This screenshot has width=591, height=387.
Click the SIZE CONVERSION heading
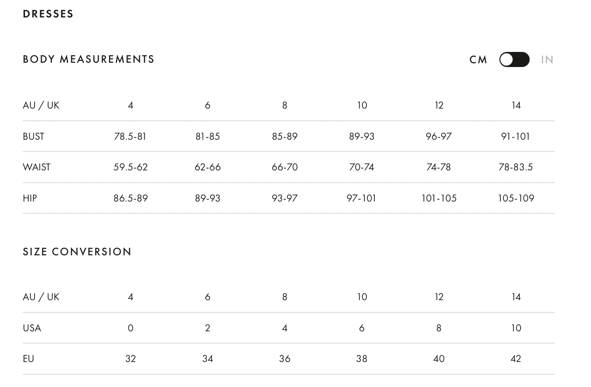click(x=77, y=252)
